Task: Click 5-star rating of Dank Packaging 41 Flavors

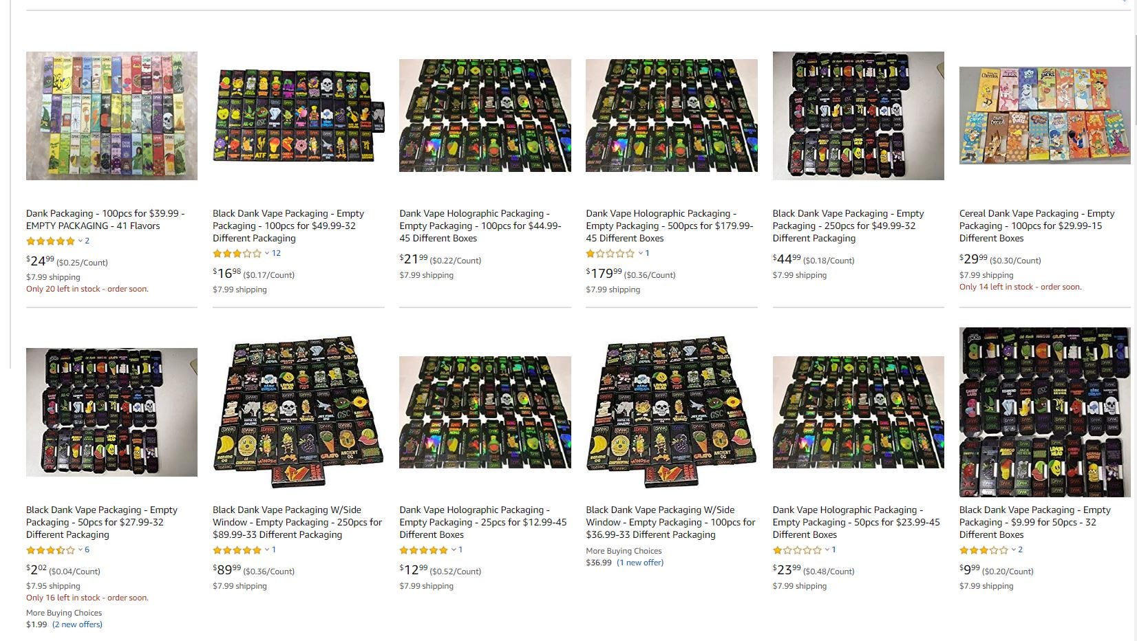Action: [50, 241]
